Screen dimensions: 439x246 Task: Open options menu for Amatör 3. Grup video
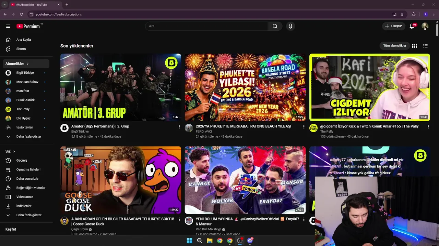click(x=179, y=127)
